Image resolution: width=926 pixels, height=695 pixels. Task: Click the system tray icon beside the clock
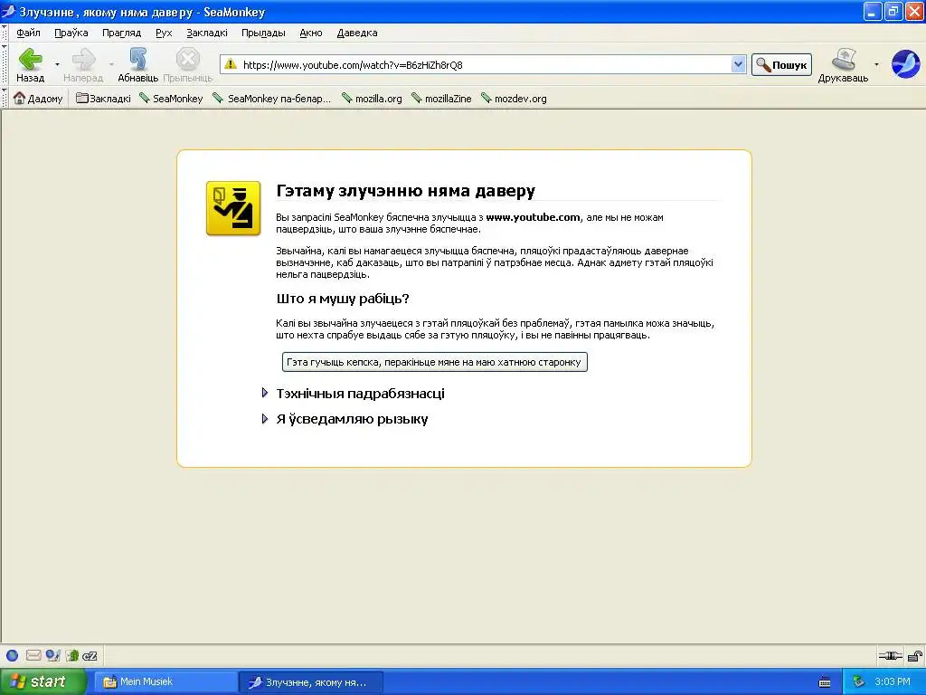pos(858,682)
